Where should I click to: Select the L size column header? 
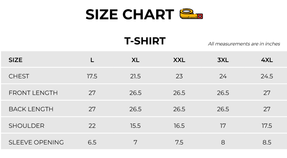92,60
